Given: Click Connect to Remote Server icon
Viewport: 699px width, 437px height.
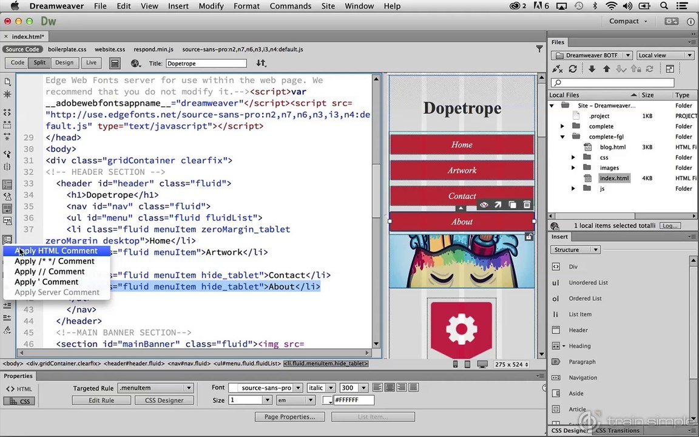Looking at the screenshot, I should tap(557, 69).
